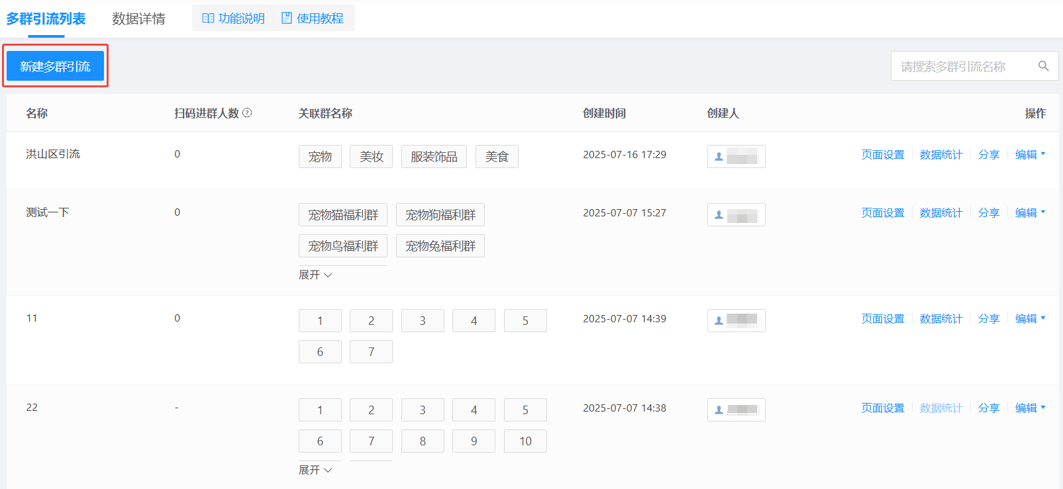Viewport: 1063px width, 489px height.
Task: Open 页面设置 for row 11
Action: 883,318
